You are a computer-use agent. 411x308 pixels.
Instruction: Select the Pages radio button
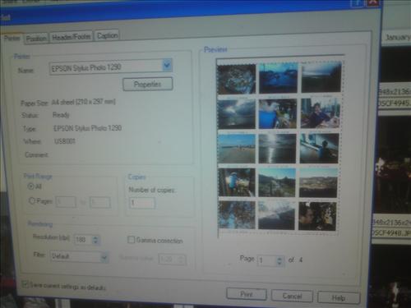click(x=32, y=201)
